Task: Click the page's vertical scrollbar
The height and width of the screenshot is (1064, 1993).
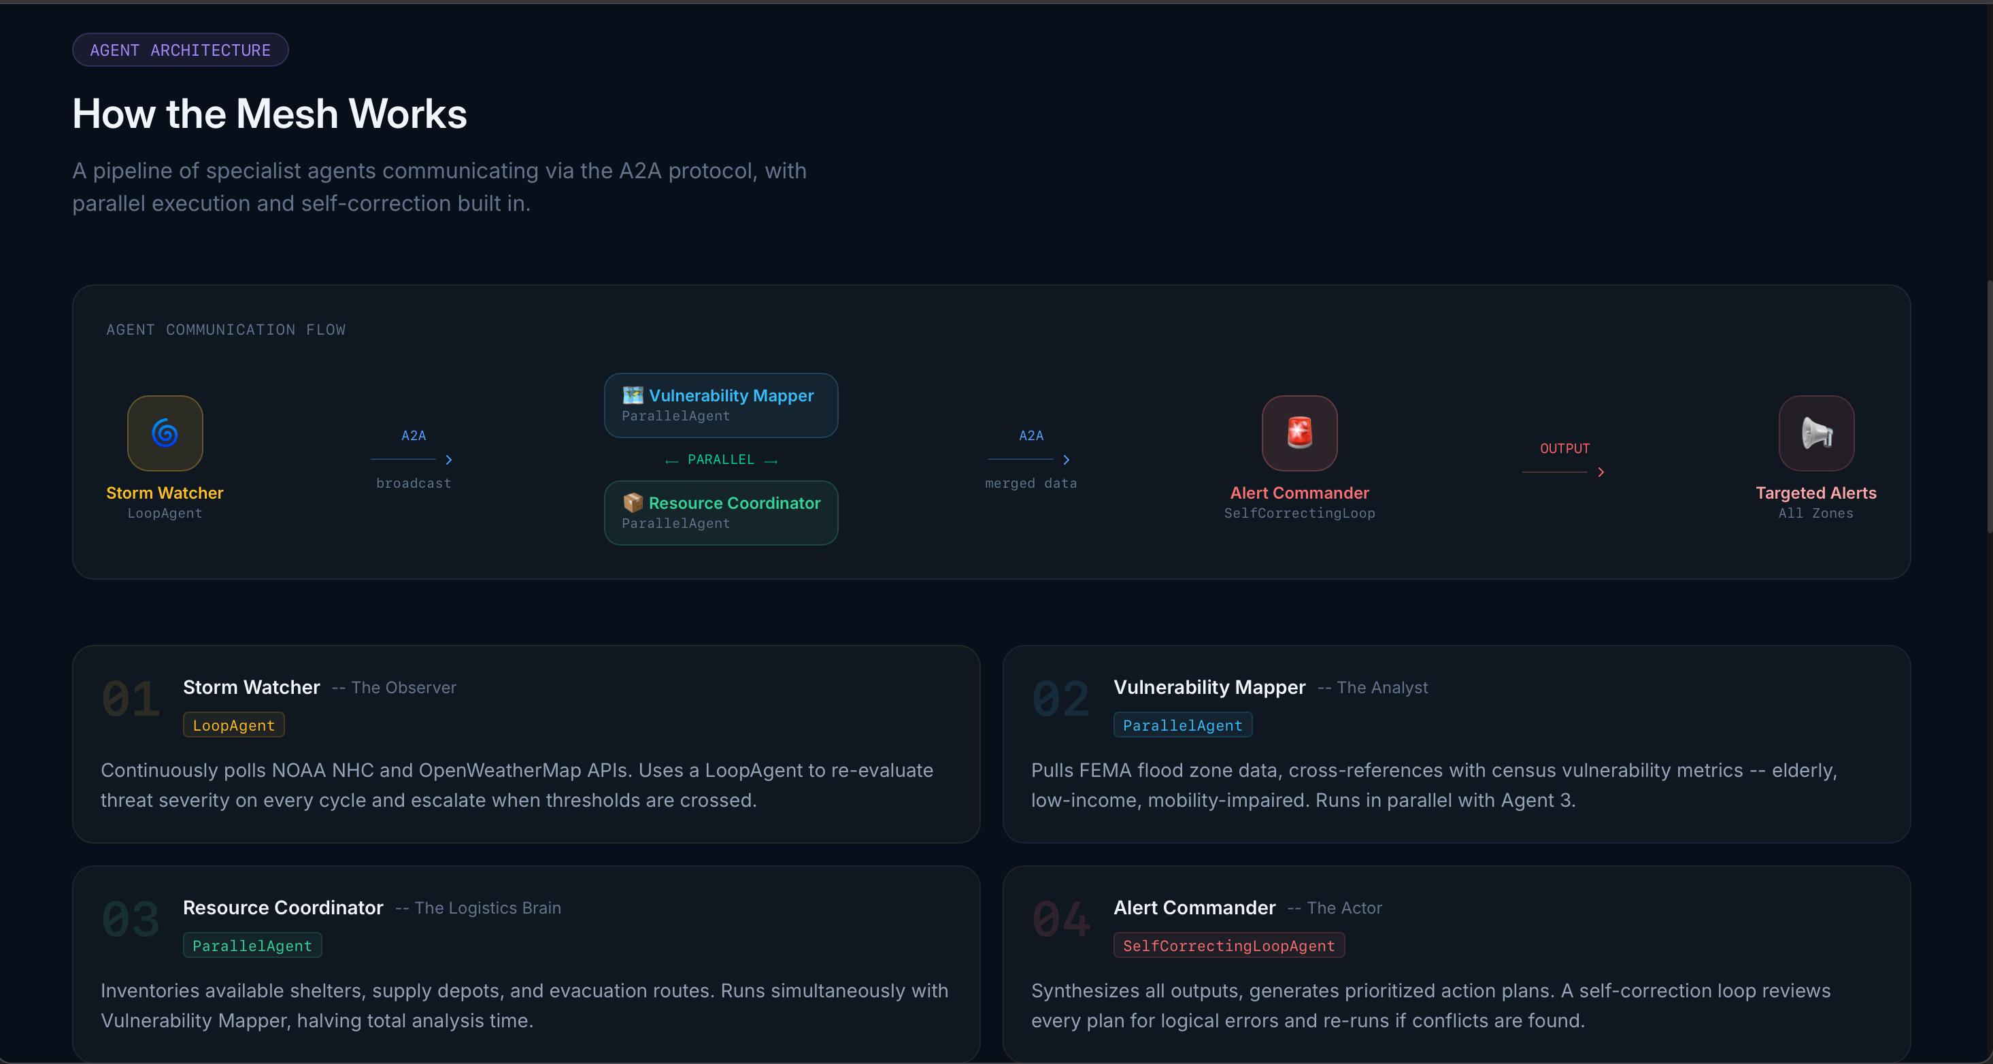Action: pyautogui.click(x=1988, y=406)
